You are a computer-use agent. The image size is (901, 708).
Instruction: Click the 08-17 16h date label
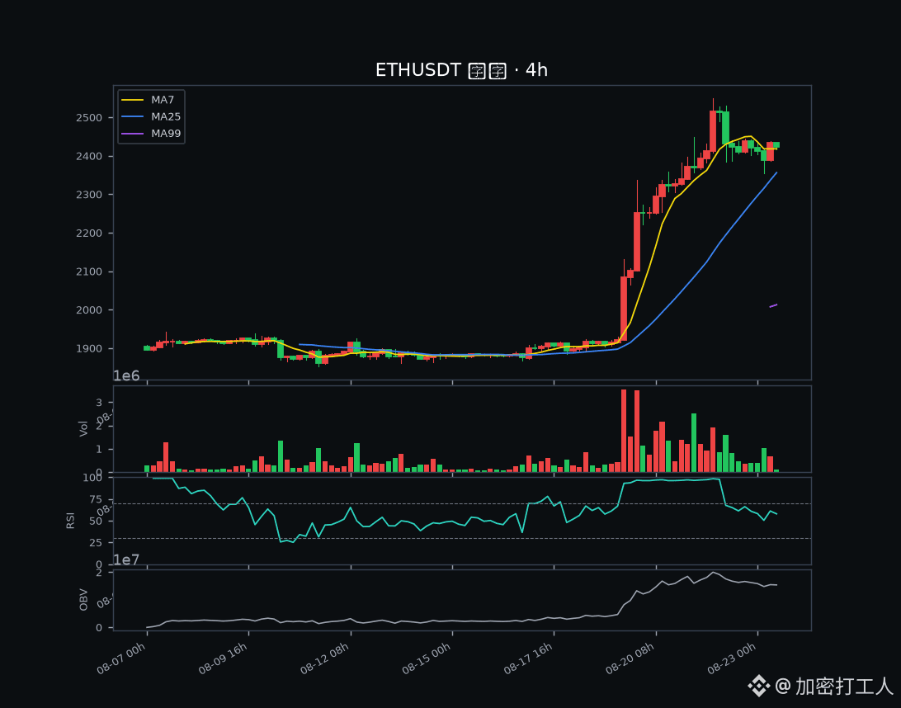tap(528, 658)
